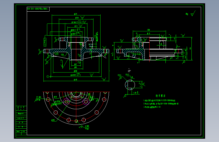Click the left magenta circle in plan view

pos(66,102)
